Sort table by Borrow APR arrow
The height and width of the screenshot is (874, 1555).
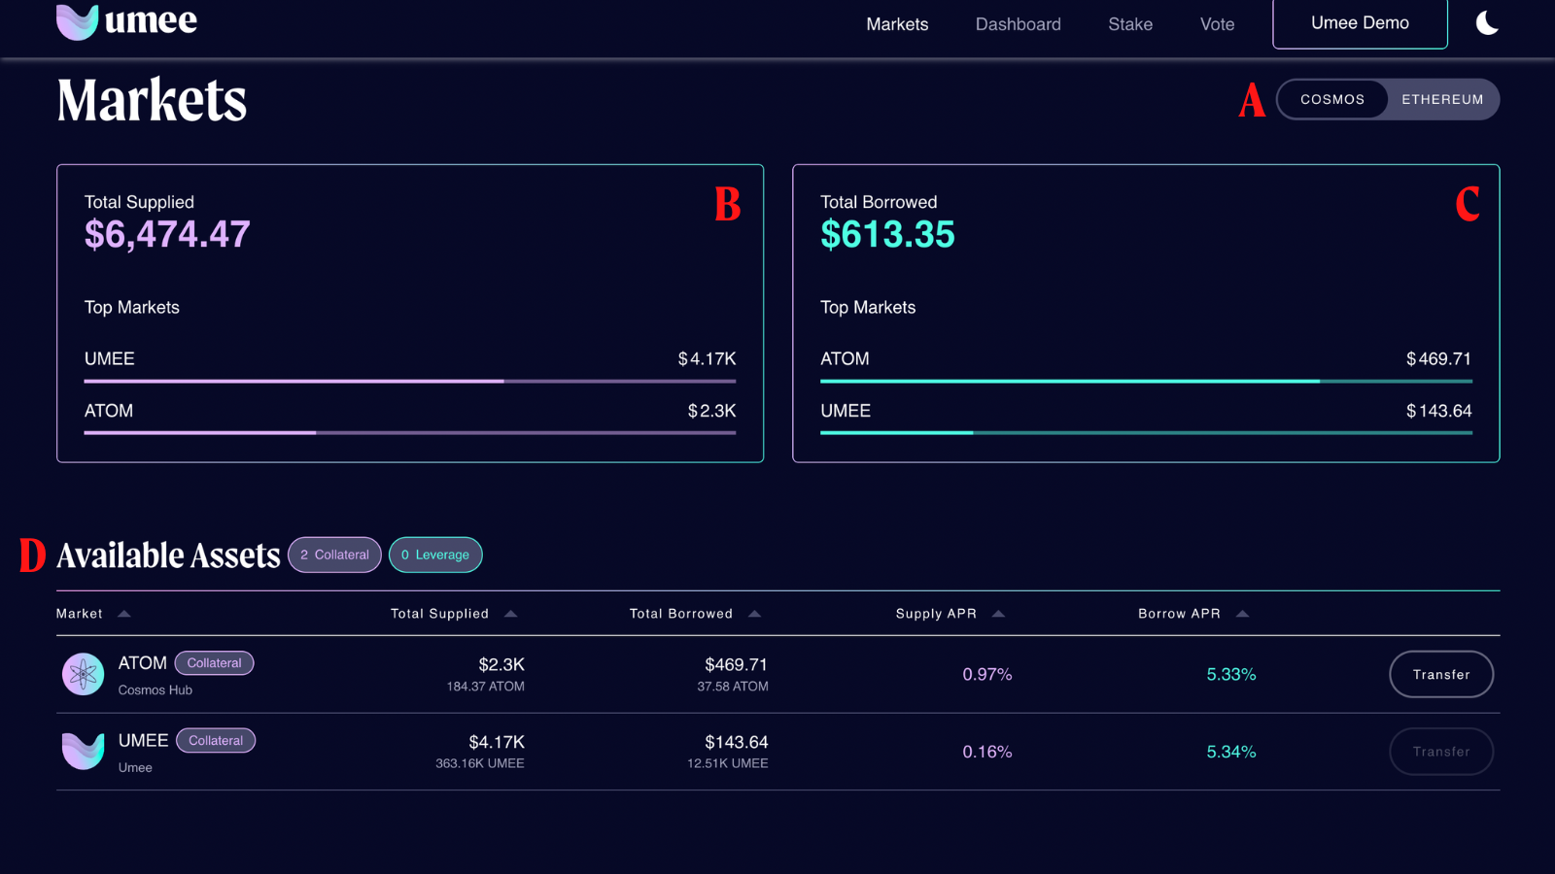1242,614
